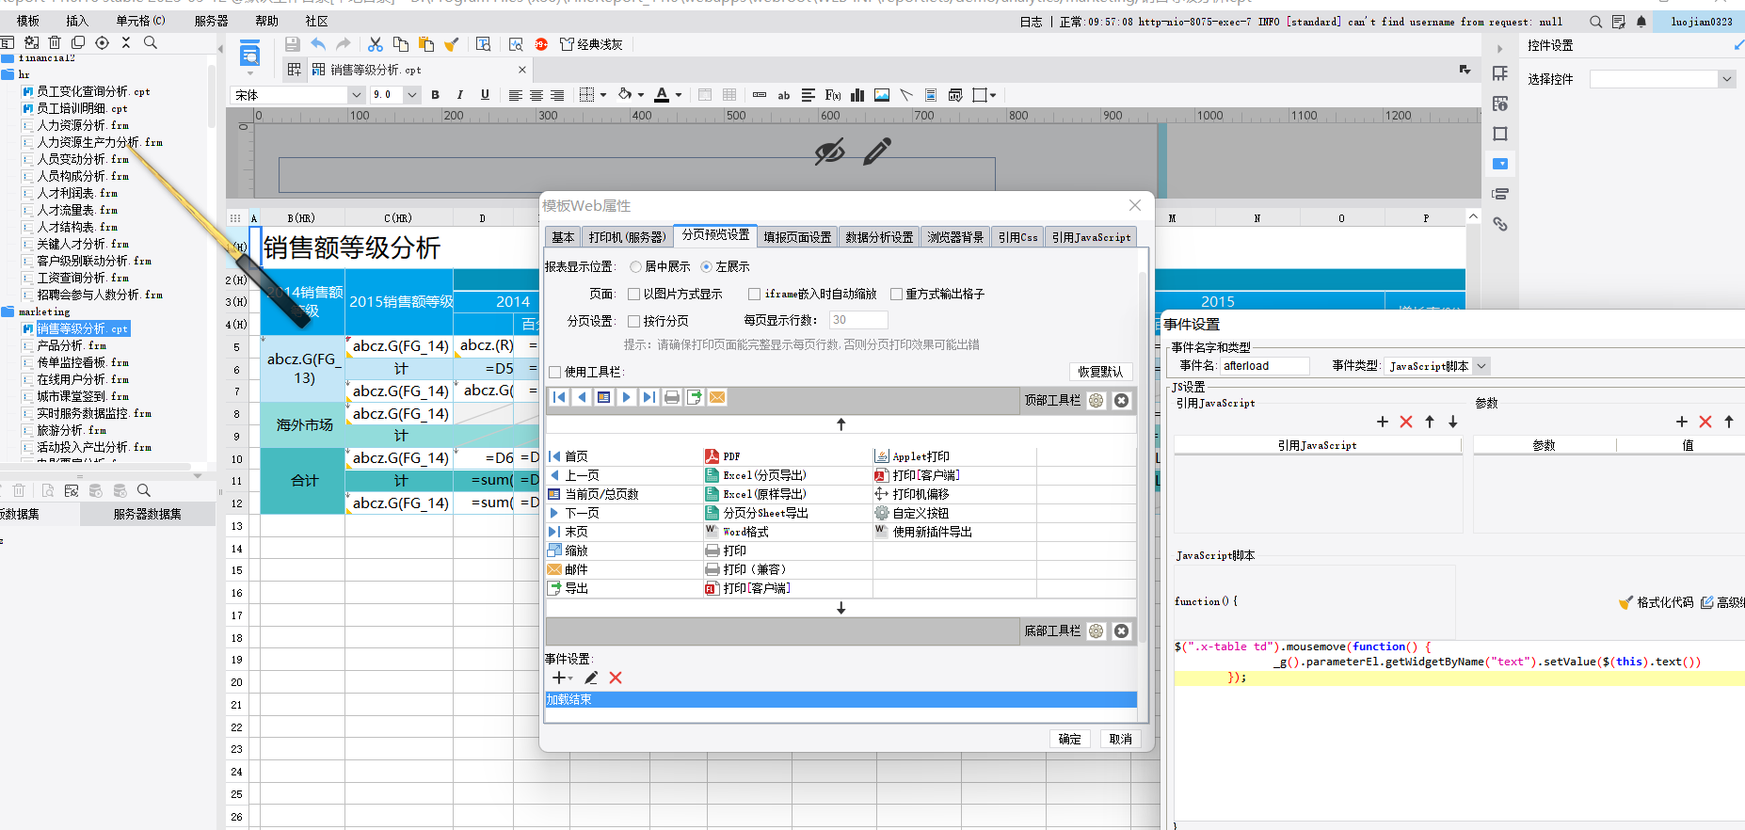Click the Undo arrow icon
The height and width of the screenshot is (830, 1745).
click(x=318, y=44)
